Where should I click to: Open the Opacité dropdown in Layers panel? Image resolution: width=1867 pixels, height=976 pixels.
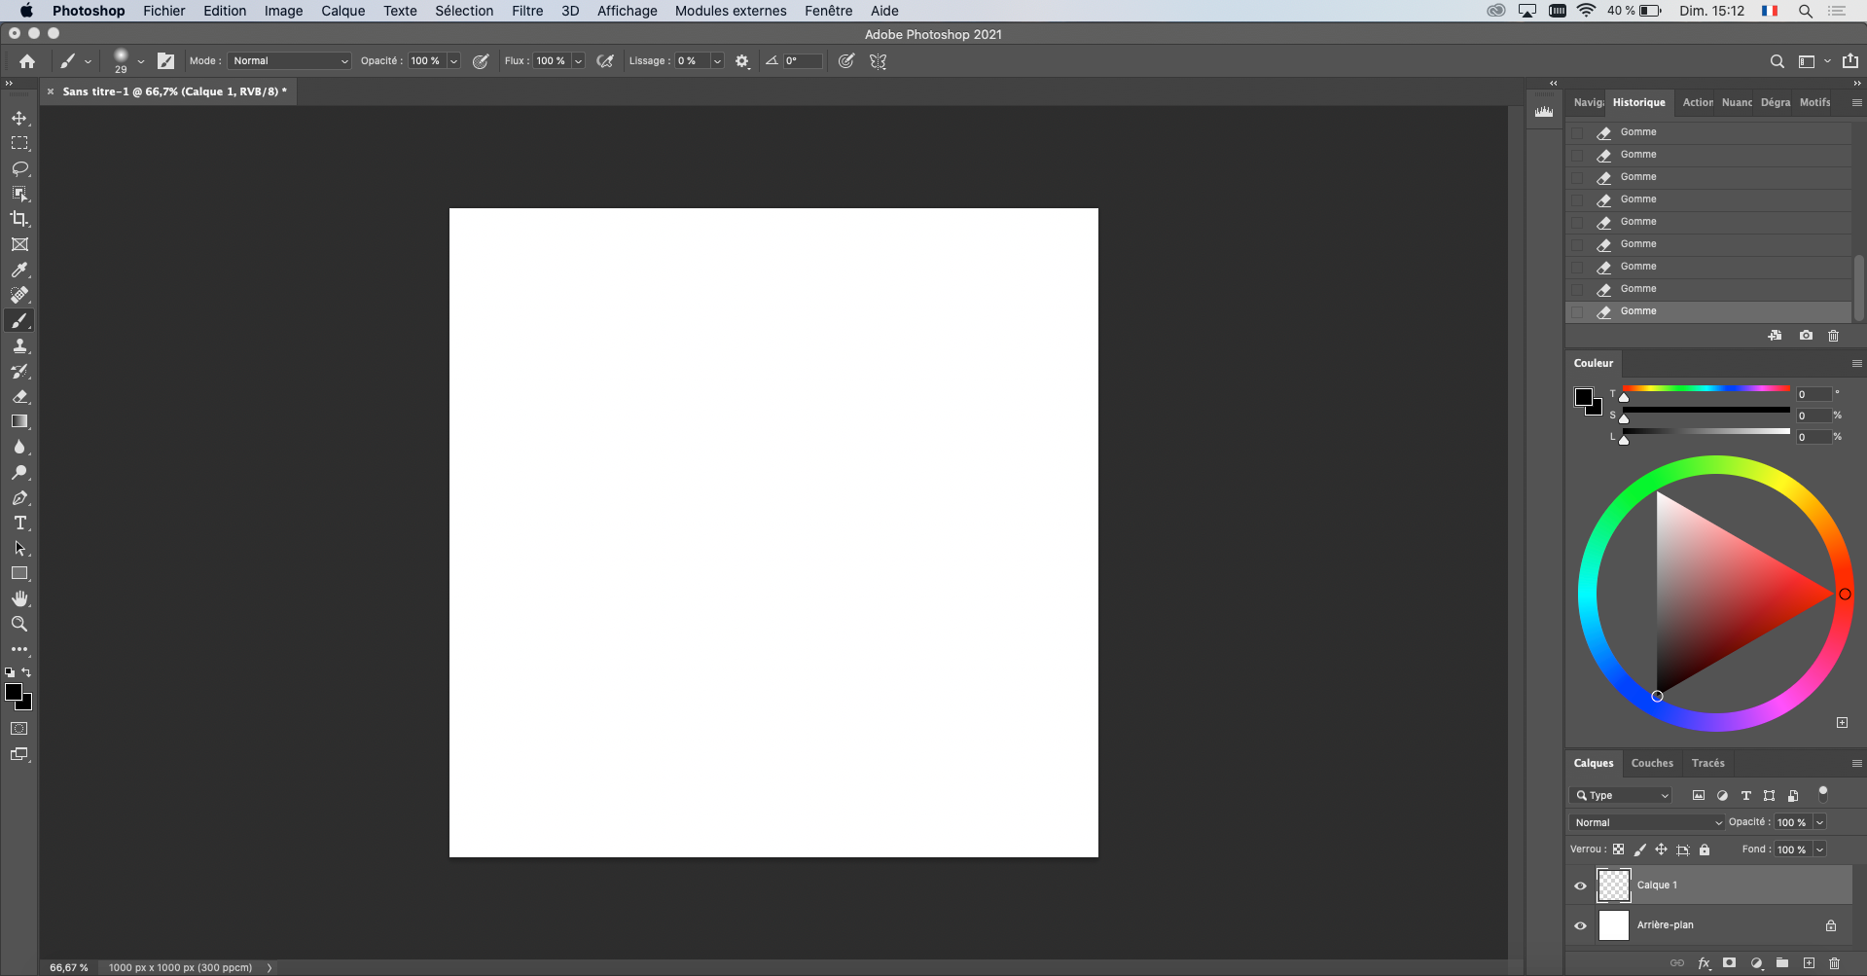1817,822
